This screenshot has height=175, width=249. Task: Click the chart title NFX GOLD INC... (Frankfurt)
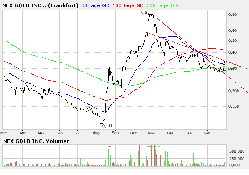click(x=40, y=5)
